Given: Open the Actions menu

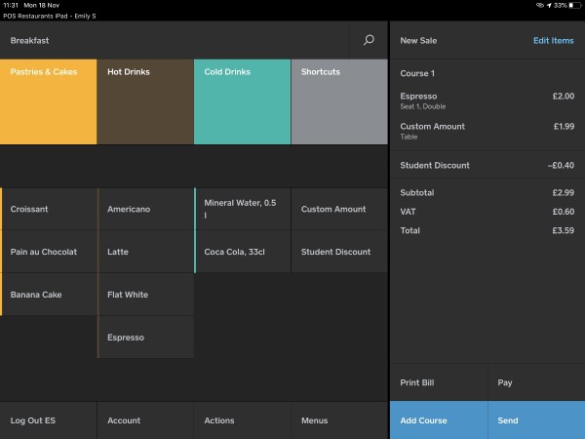Looking at the screenshot, I should (242, 420).
